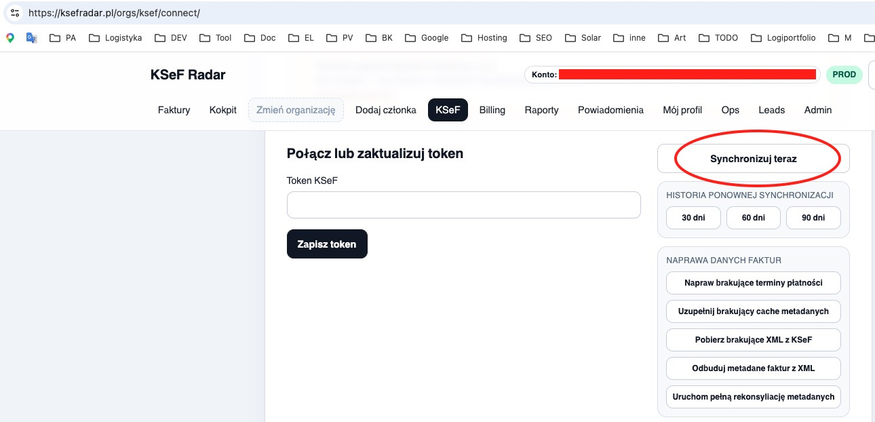Image resolution: width=875 pixels, height=422 pixels.
Task: Open the Logistyka bookmarks folder
Action: point(115,38)
